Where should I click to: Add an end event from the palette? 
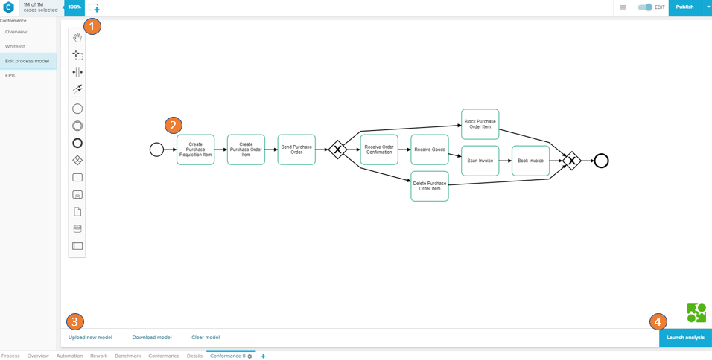click(x=77, y=144)
